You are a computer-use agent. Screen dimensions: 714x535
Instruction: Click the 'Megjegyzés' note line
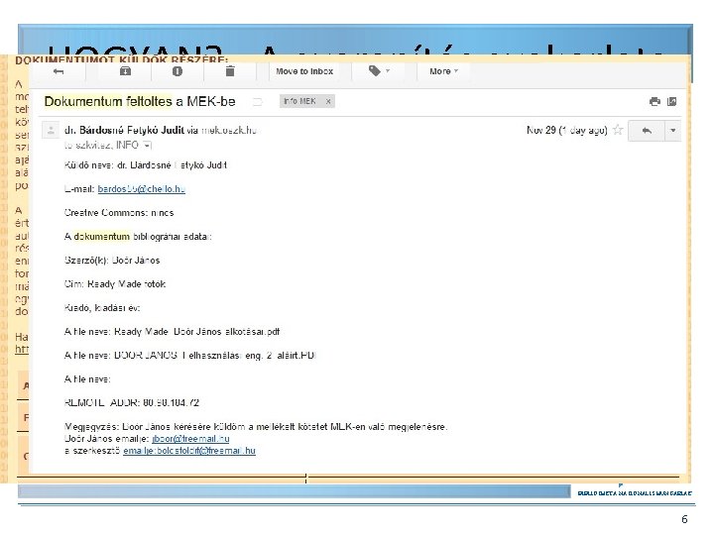(x=256, y=427)
